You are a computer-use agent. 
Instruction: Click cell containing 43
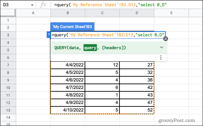(x=137, y=95)
